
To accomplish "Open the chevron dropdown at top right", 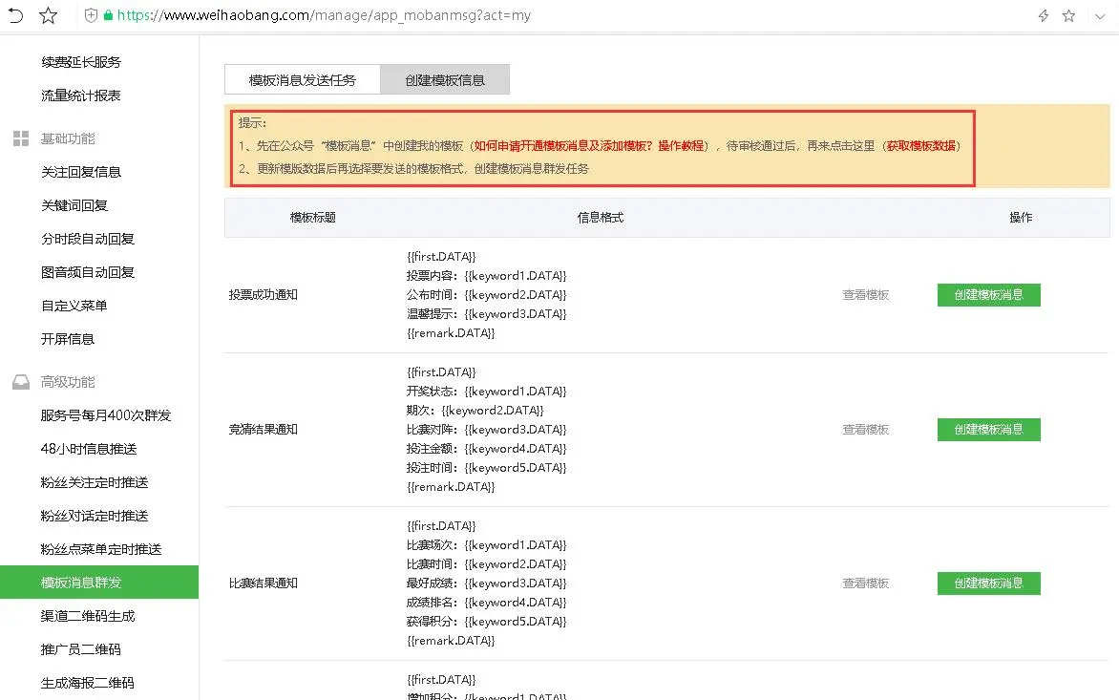I will [1100, 15].
